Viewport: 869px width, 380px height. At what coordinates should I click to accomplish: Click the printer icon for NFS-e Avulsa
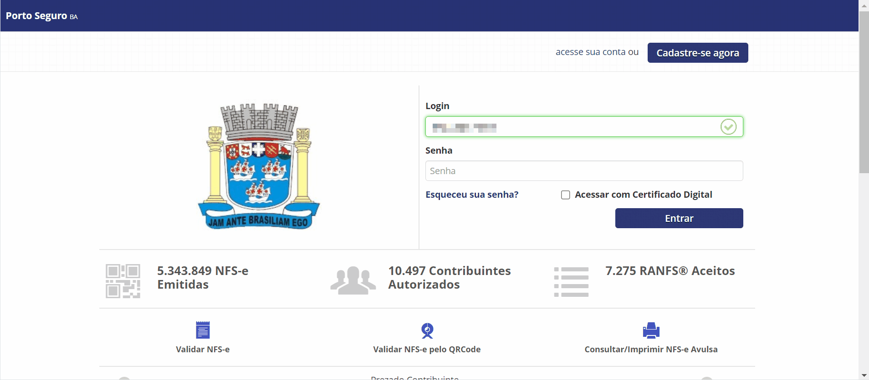click(x=651, y=330)
